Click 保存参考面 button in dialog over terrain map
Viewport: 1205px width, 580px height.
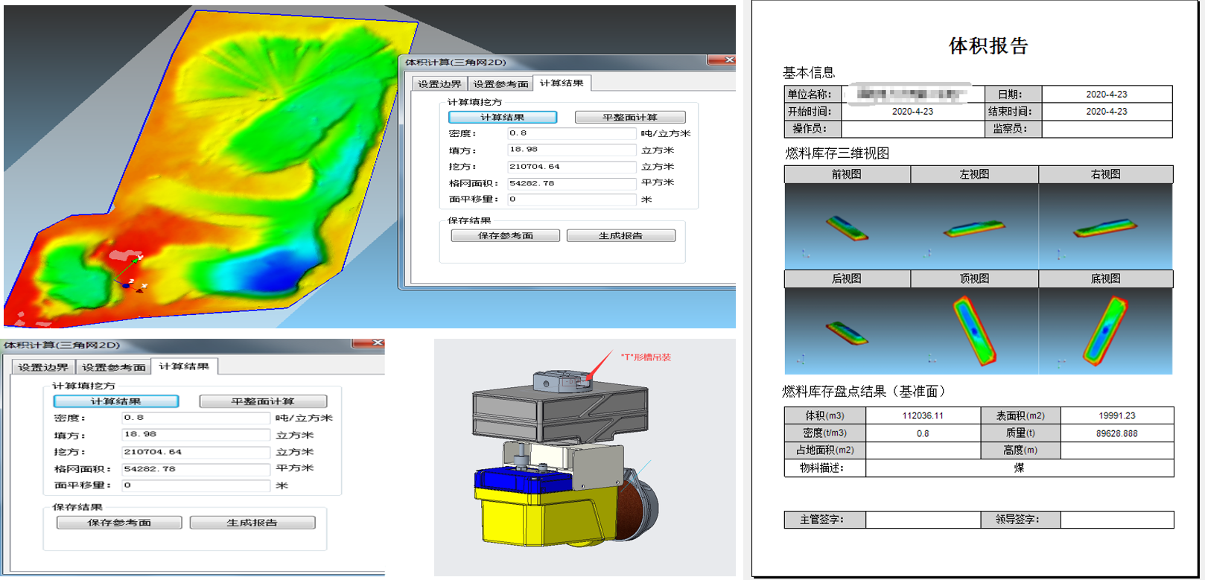506,235
